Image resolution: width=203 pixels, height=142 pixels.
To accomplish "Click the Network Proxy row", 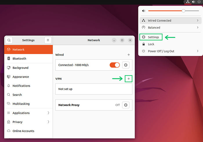I will [x=94, y=105].
